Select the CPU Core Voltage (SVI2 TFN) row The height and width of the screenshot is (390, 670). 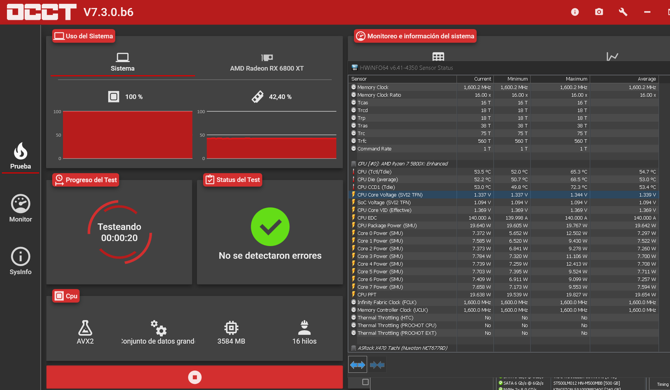point(503,195)
